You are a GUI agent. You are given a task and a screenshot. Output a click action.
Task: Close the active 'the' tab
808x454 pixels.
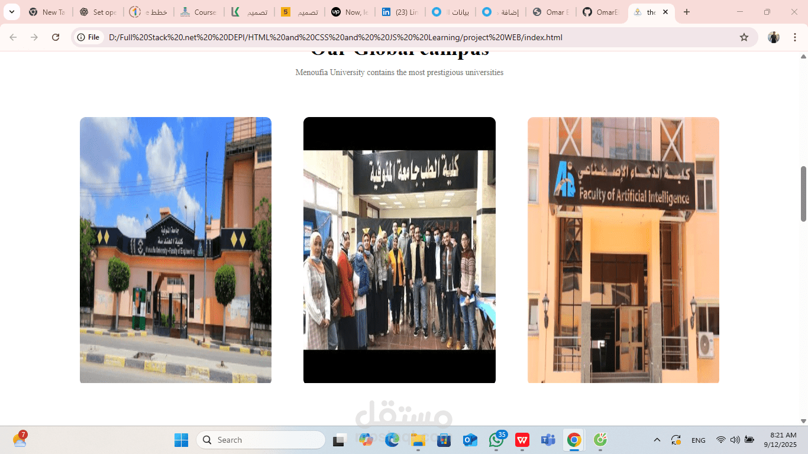pyautogui.click(x=665, y=12)
